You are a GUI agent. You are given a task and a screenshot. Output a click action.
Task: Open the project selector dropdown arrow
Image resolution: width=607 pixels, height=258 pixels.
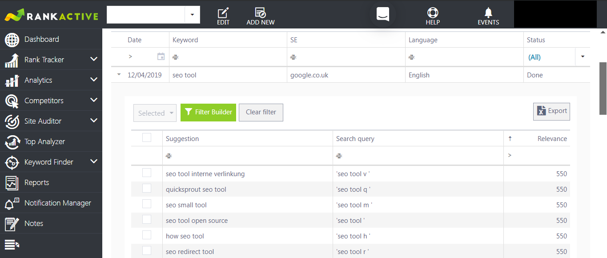pyautogui.click(x=192, y=15)
